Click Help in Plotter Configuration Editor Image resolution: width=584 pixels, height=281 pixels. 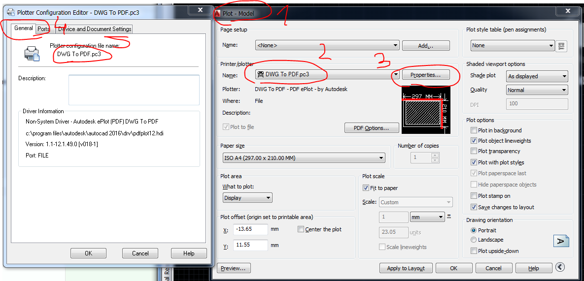(189, 253)
